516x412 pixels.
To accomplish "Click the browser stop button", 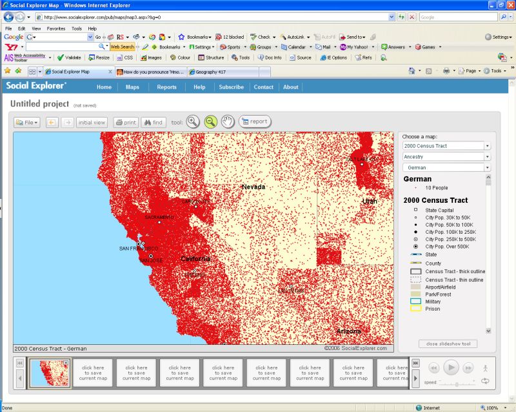I will pyautogui.click(x=412, y=17).
